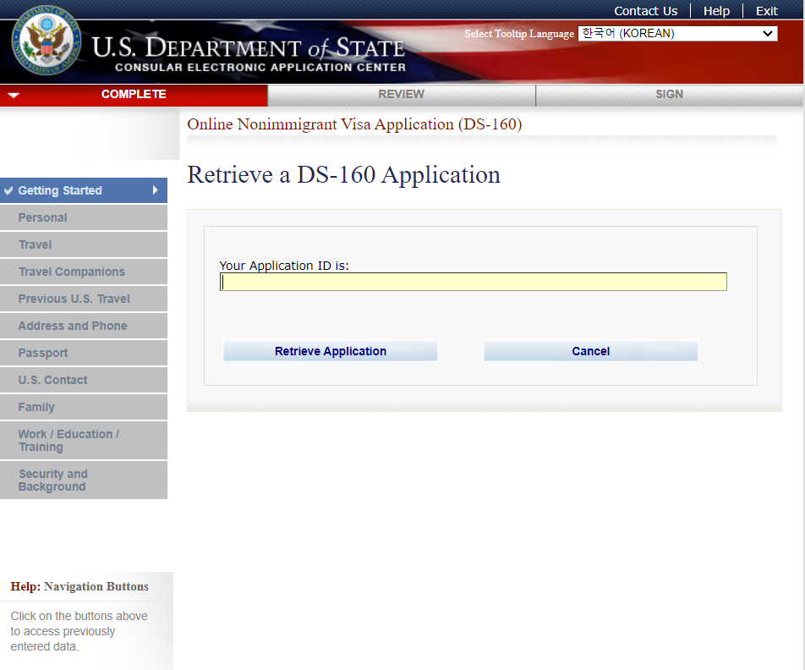Click the white arrow beside COMPLETE

coord(14,95)
